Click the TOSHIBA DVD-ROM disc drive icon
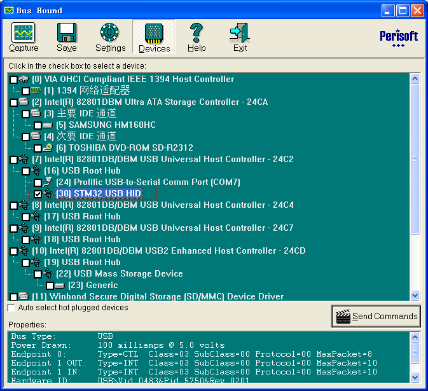Screen dimensions: 428x391 click(48, 147)
